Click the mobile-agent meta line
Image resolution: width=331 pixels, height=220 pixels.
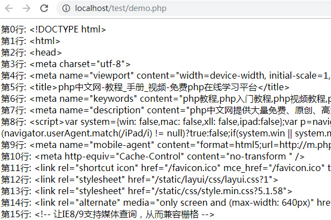click(166, 145)
